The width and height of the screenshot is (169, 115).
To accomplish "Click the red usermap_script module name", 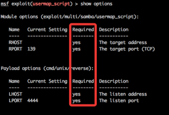I will [x=52, y=4].
